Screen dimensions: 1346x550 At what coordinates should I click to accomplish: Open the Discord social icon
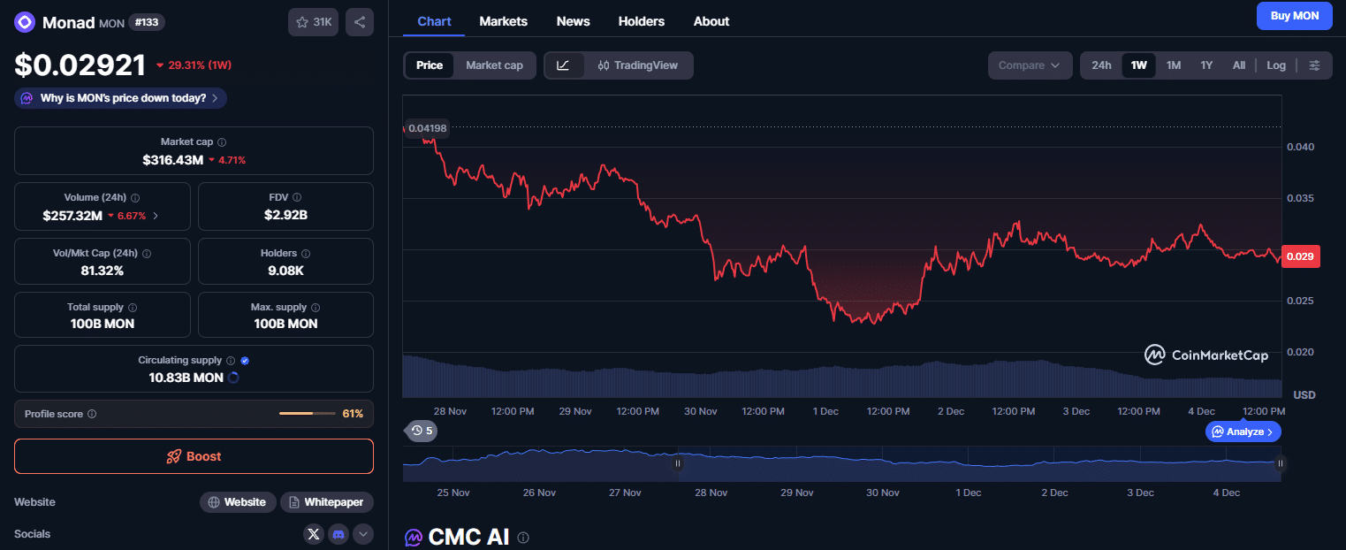click(x=338, y=534)
